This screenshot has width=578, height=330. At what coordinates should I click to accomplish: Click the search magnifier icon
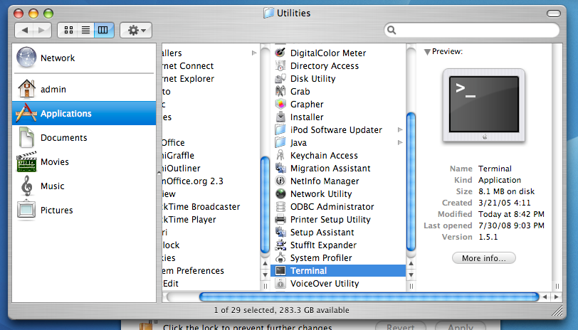pyautogui.click(x=392, y=30)
